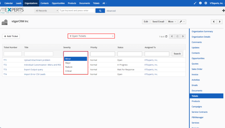225x128 pixels.
Task: Open Service Contracts in sidebar
Action: pos(200,112)
